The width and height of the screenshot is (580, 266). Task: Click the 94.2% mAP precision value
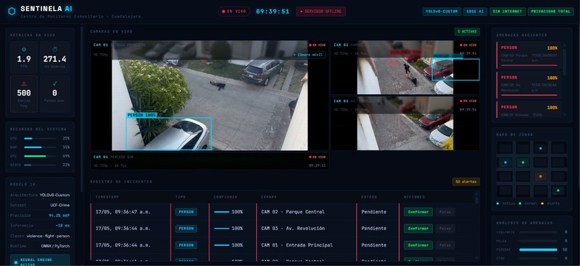tap(59, 215)
